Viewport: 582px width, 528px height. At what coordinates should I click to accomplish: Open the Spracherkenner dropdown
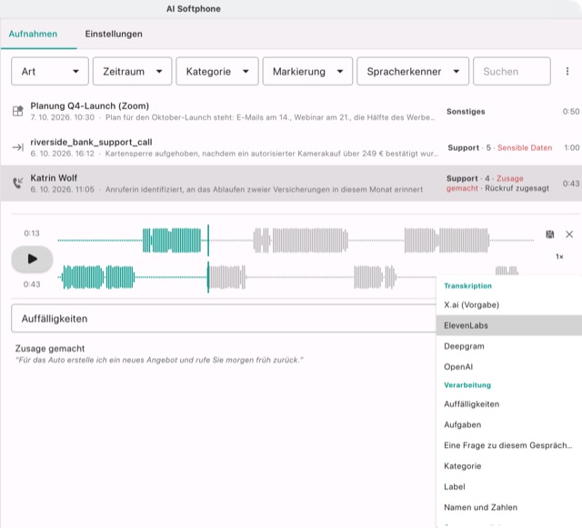(x=413, y=71)
